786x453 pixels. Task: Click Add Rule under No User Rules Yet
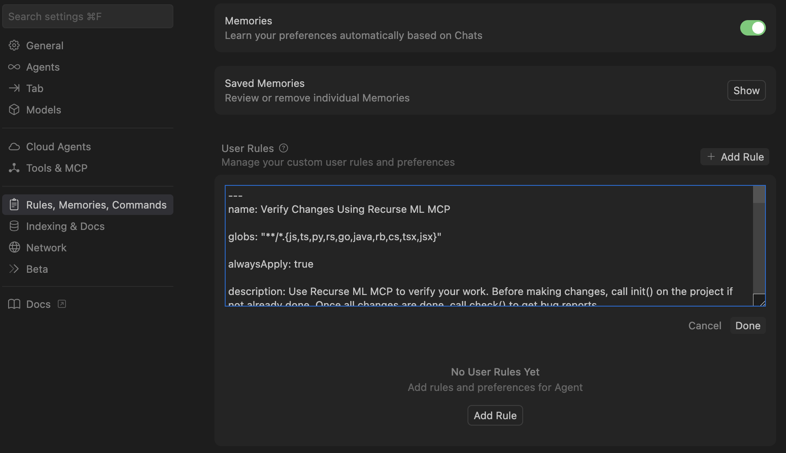coord(495,415)
